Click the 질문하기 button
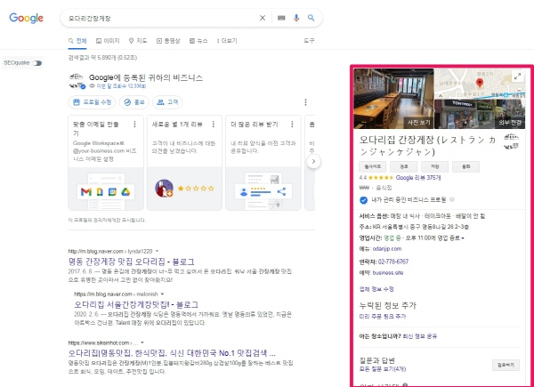 [506, 366]
